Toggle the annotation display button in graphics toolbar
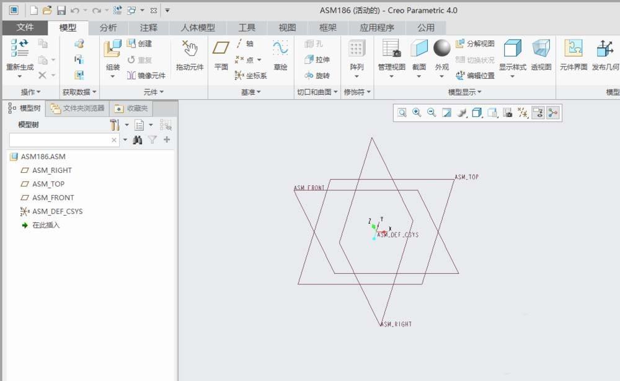Screen dimensions: 620x381 click(x=538, y=113)
